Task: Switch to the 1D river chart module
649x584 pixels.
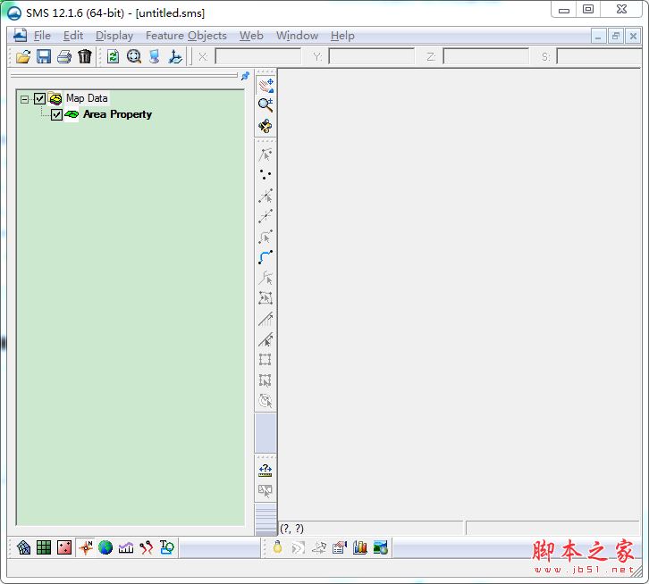Action: coord(126,547)
